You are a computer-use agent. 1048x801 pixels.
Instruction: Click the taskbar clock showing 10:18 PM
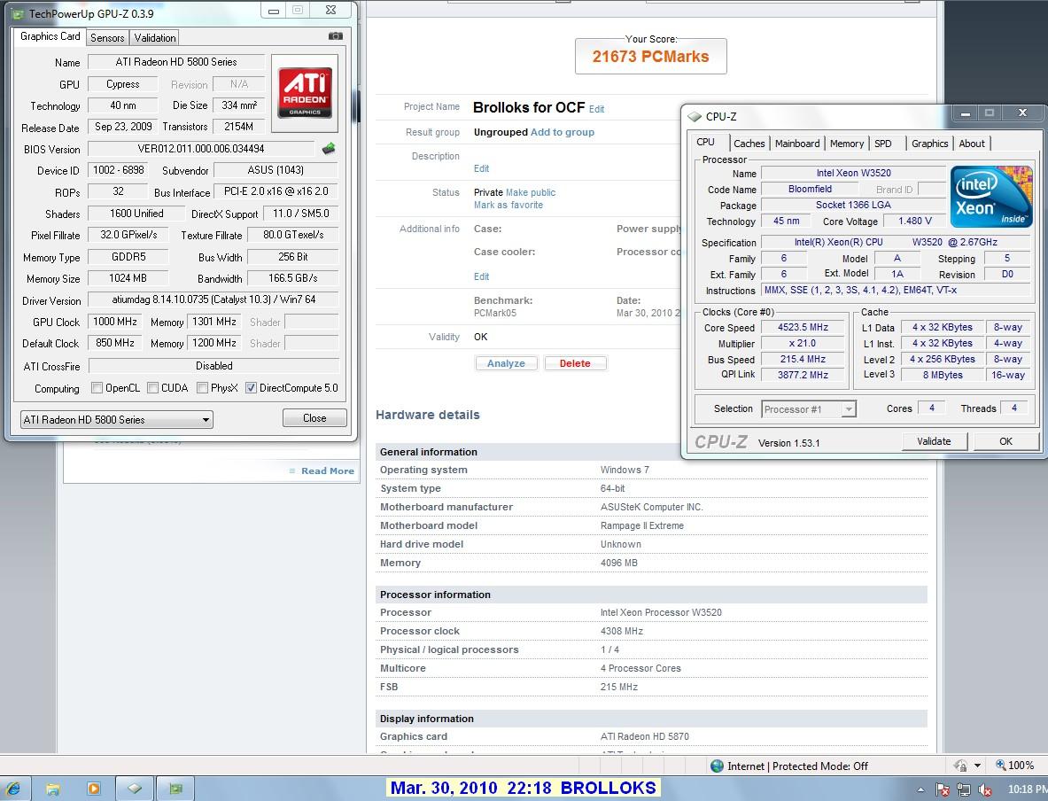coord(1027,789)
